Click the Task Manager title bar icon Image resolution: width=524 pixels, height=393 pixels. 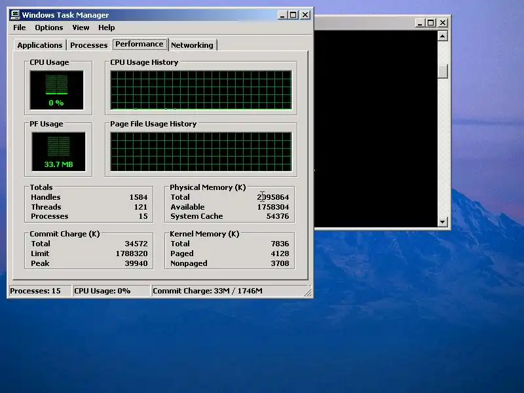click(15, 14)
